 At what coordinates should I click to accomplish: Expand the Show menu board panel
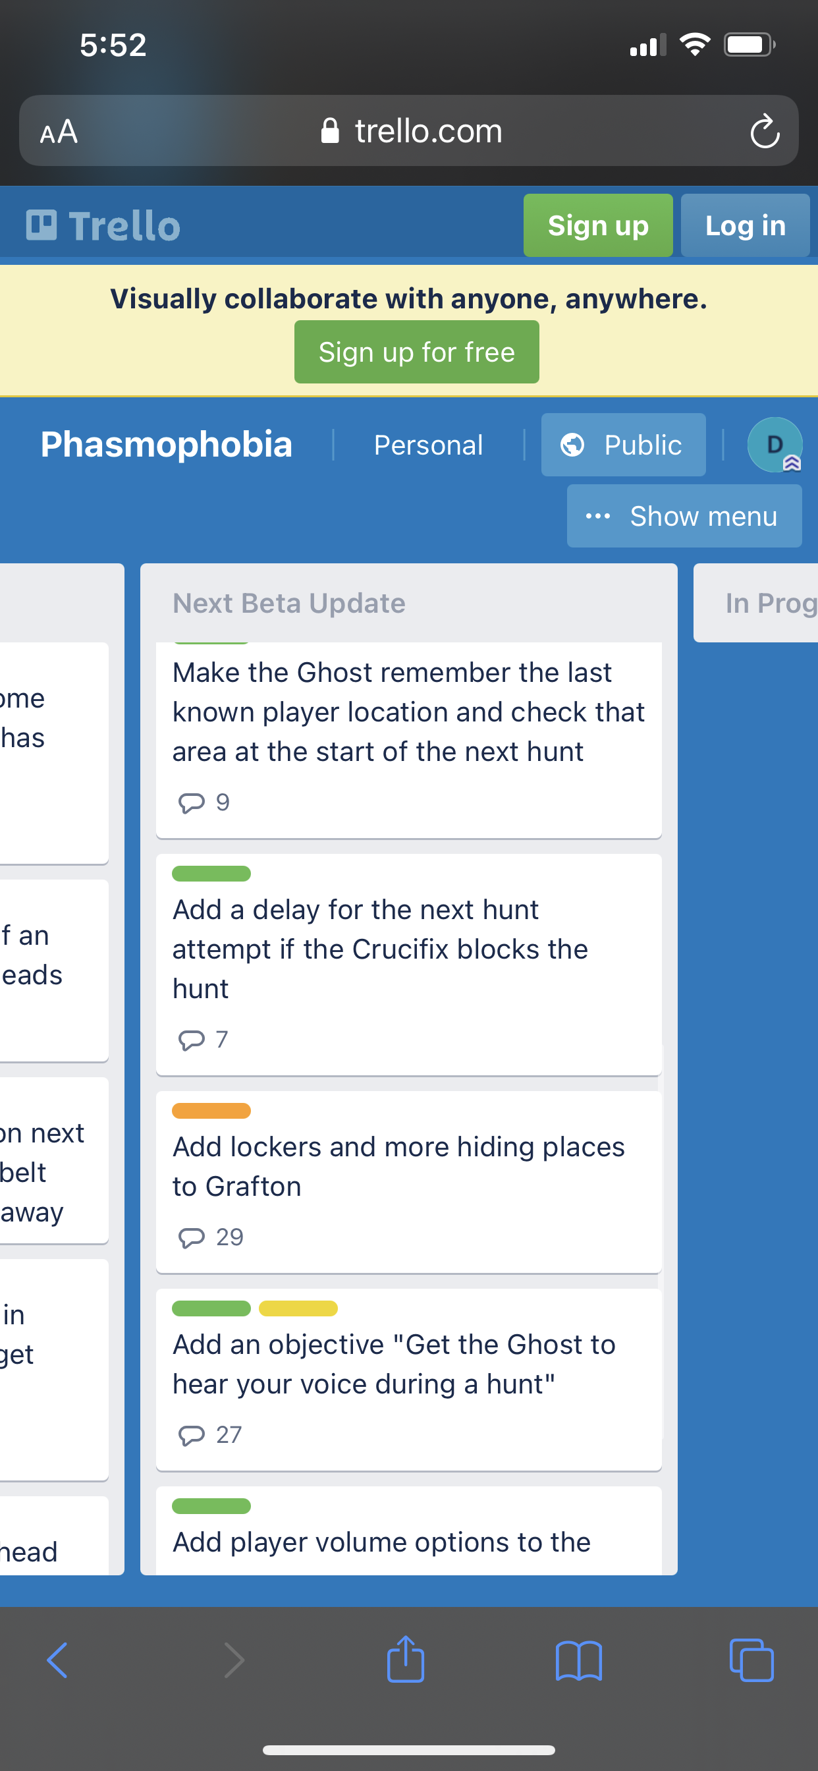(x=683, y=516)
